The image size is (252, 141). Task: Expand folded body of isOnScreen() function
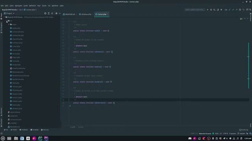coord(114,103)
